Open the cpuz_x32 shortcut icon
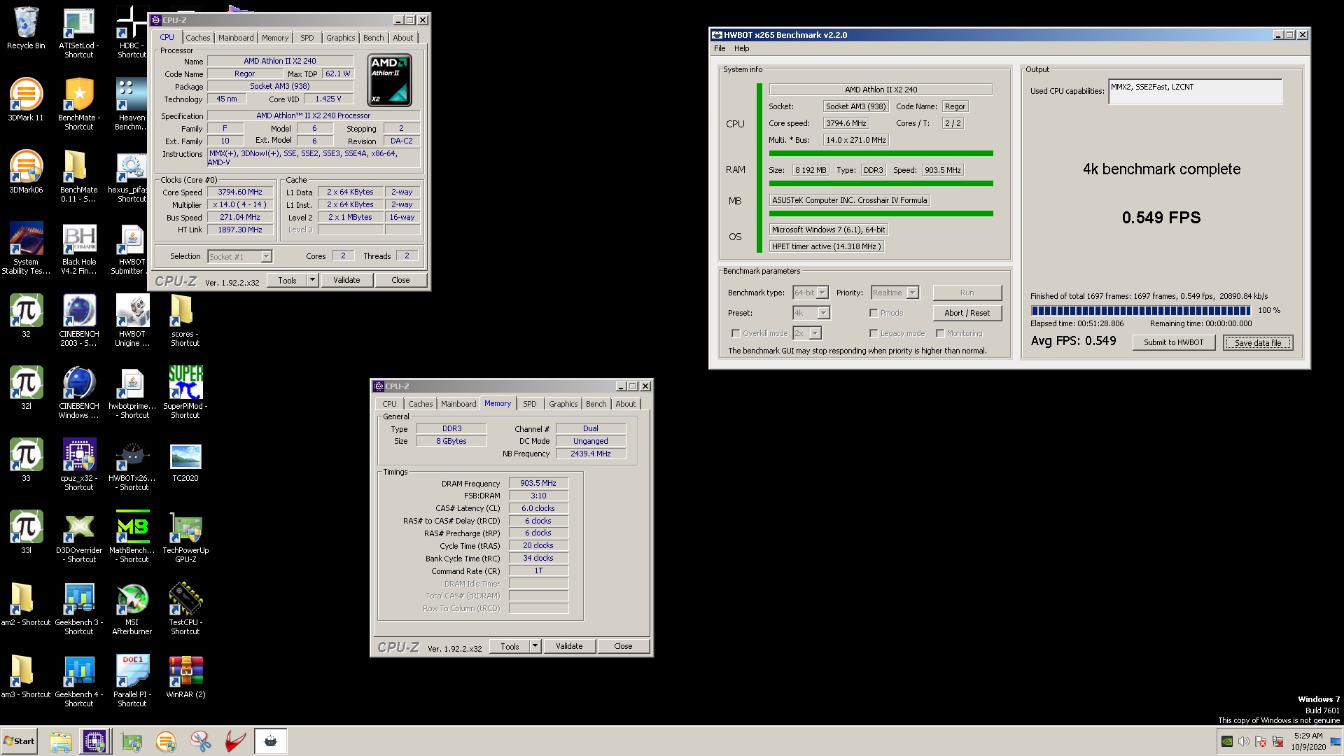The width and height of the screenshot is (1344, 756). pos(79,464)
